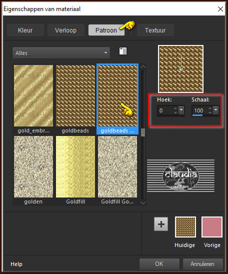The width and height of the screenshot is (228, 274).
Task: Confirm with the OK button
Action: pyautogui.click(x=159, y=264)
